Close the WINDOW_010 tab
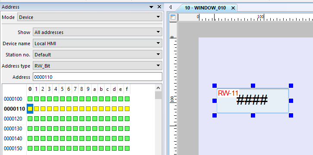 tap(233, 8)
